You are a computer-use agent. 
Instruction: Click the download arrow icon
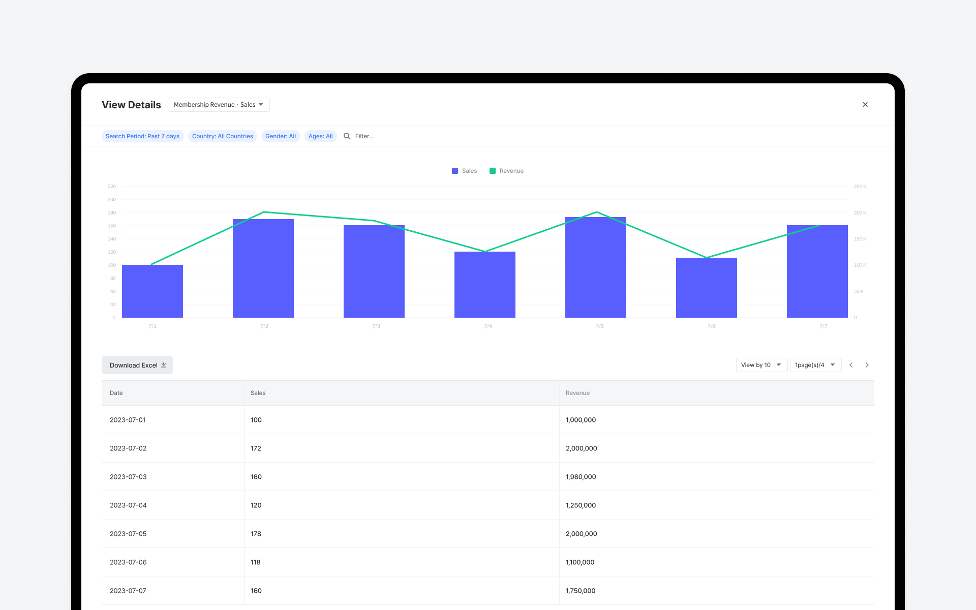(x=164, y=365)
